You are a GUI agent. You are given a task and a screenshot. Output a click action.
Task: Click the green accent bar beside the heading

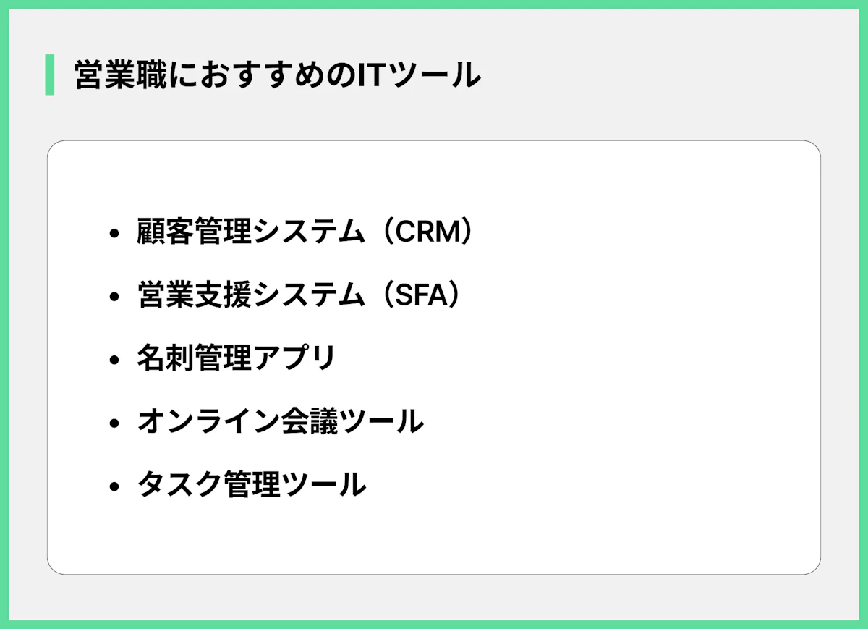click(50, 75)
